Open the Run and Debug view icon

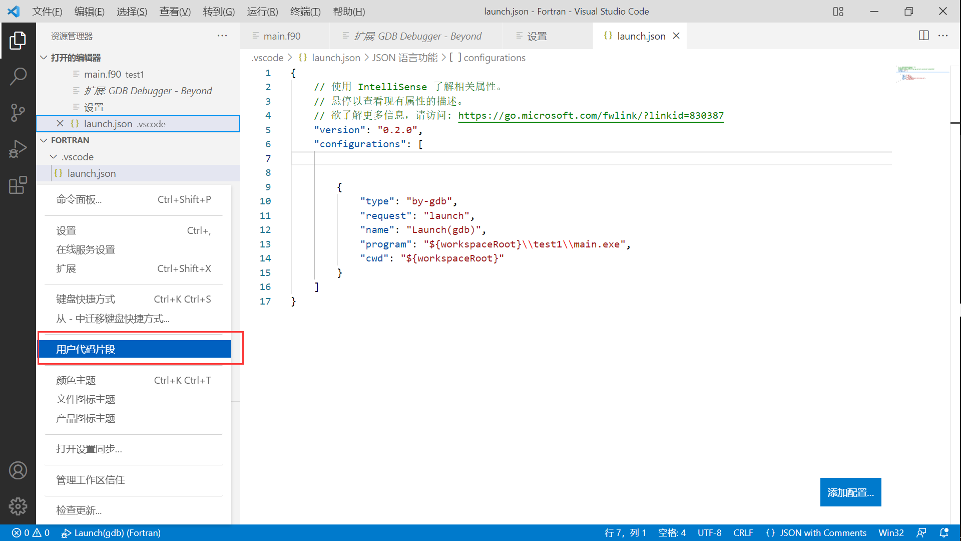tap(18, 149)
